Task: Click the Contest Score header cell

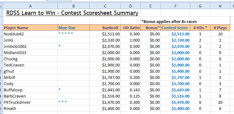Action: pos(175,28)
